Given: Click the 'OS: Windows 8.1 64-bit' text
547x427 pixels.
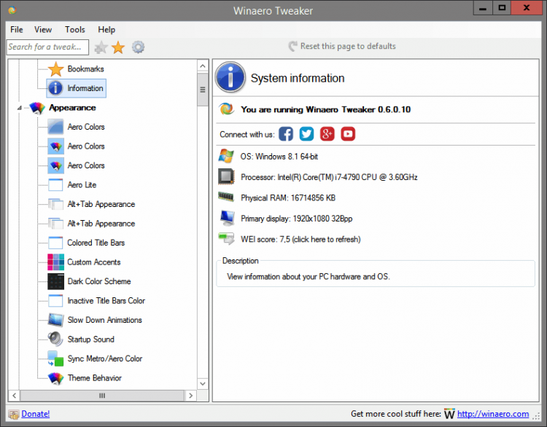Looking at the screenshot, I should (279, 157).
